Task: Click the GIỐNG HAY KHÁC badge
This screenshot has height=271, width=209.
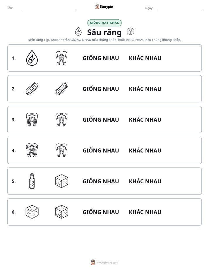Action: click(104, 23)
